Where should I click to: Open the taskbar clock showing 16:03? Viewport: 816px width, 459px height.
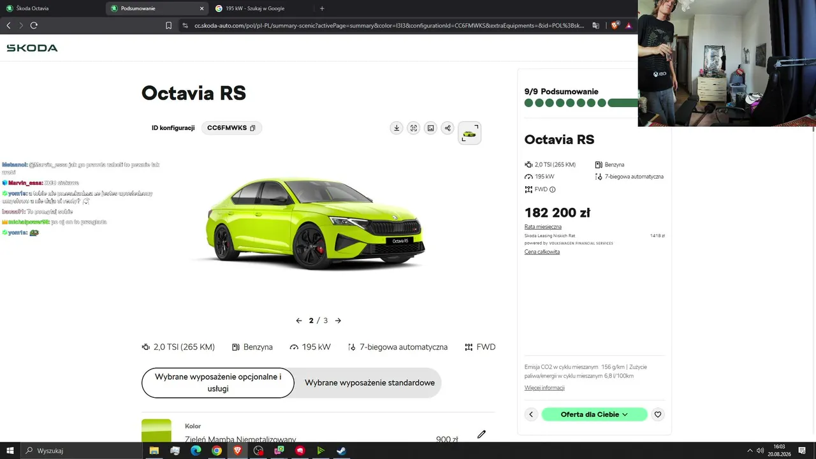click(x=780, y=451)
